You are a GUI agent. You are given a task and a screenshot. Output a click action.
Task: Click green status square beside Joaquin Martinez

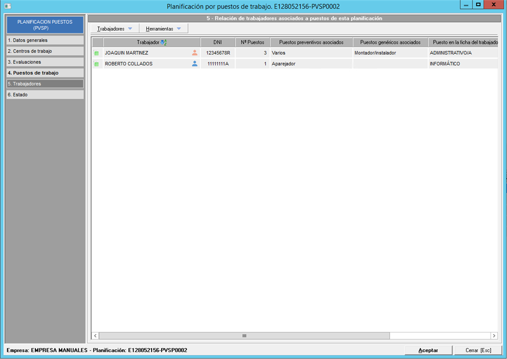tap(97, 53)
